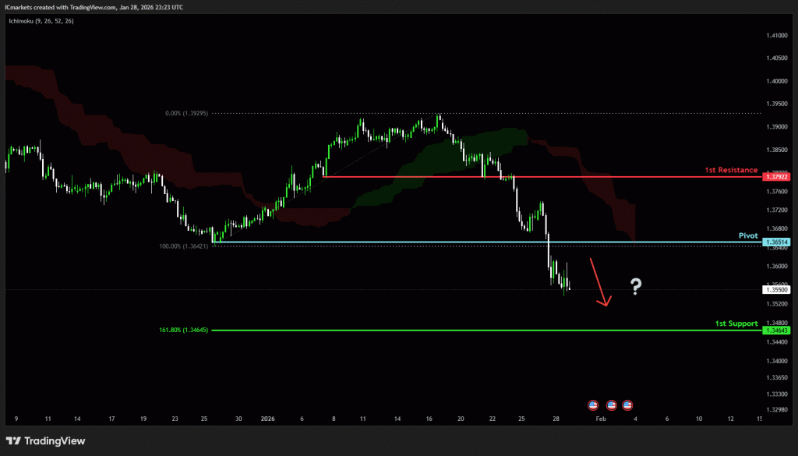This screenshot has width=798, height=456.
Task: Select the green 1.34643 support price tag
Action: coord(778,331)
